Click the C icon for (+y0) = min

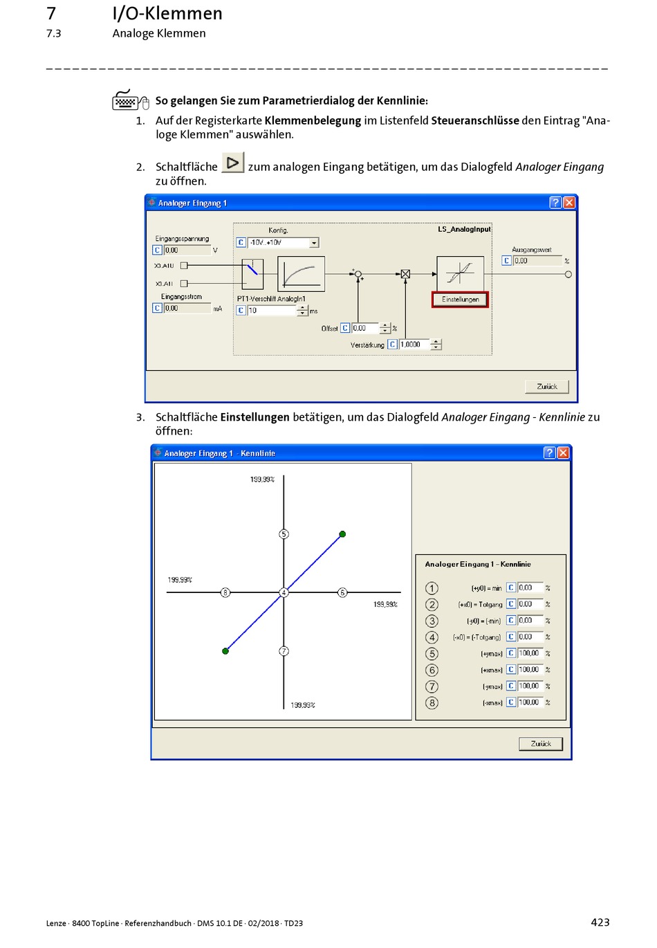click(x=511, y=587)
